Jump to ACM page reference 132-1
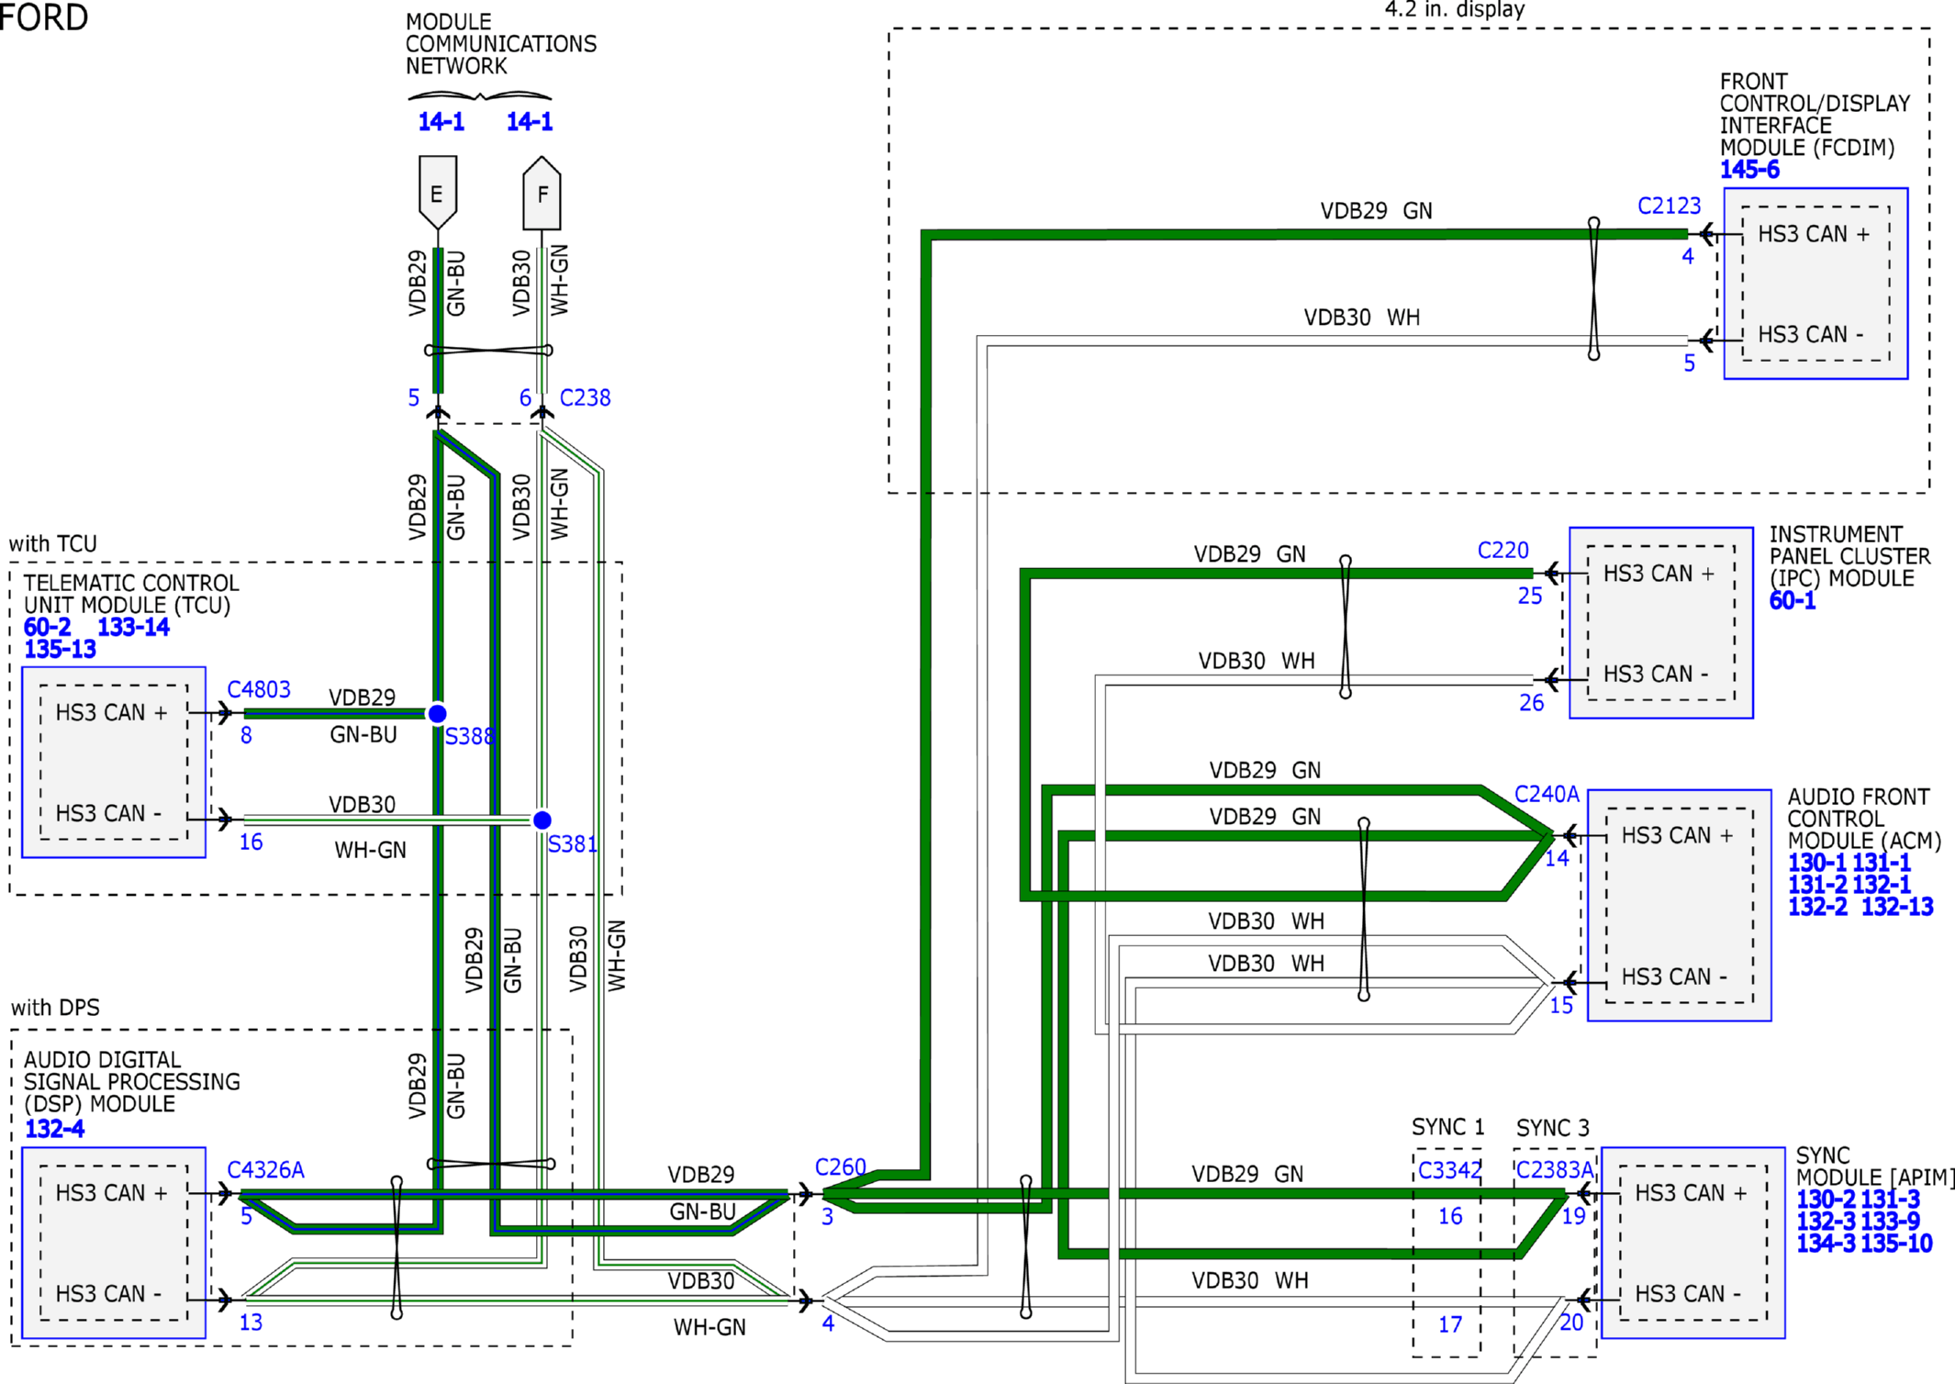The height and width of the screenshot is (1384, 1955). tap(1882, 885)
